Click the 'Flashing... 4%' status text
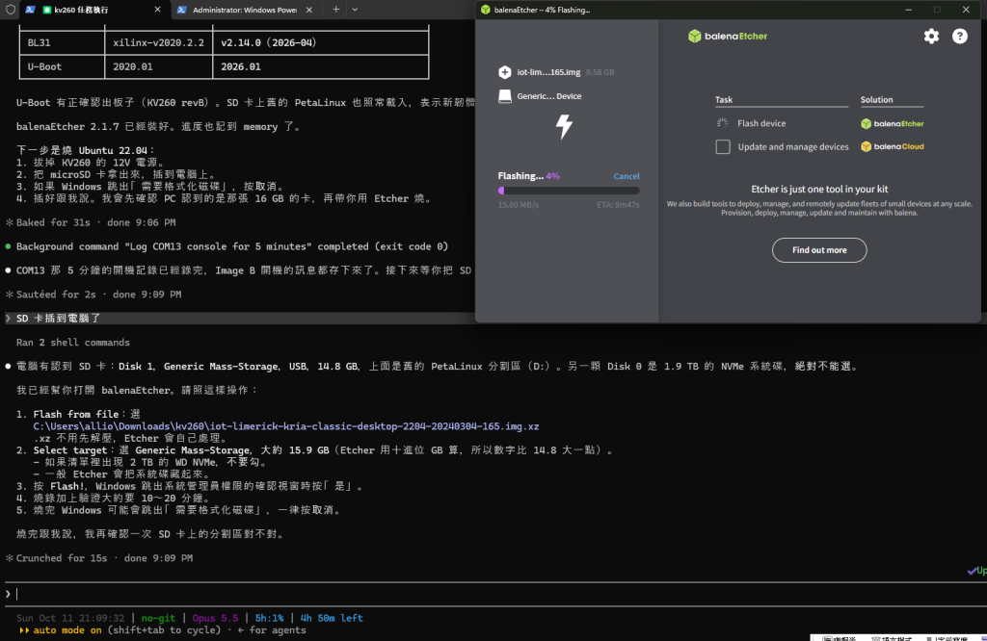Screen dimensions: 987x641 click(x=529, y=176)
